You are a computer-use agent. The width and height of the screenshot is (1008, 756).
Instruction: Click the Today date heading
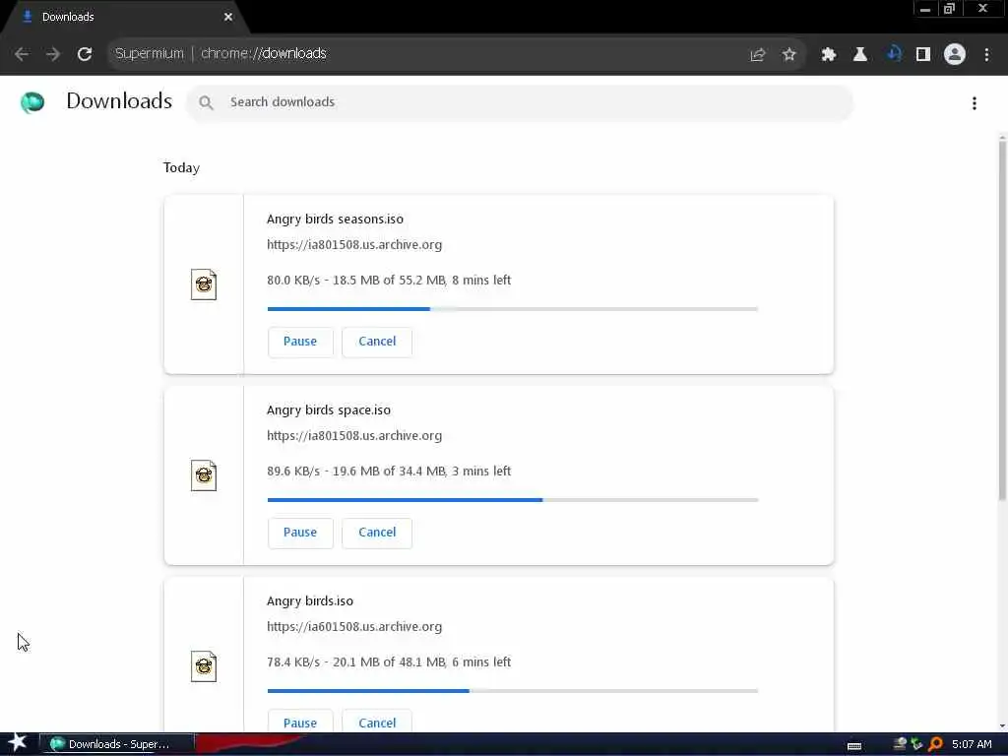point(181,167)
